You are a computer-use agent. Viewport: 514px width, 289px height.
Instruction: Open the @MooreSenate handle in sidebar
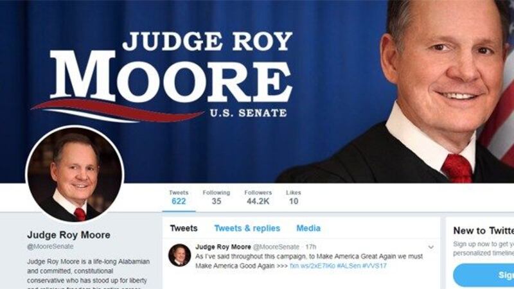50,247
